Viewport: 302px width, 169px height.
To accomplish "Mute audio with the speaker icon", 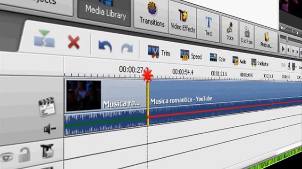I will click(x=50, y=129).
